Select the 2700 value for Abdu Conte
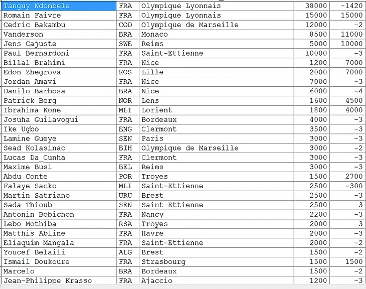The width and height of the screenshot is (366, 289). pos(347,177)
